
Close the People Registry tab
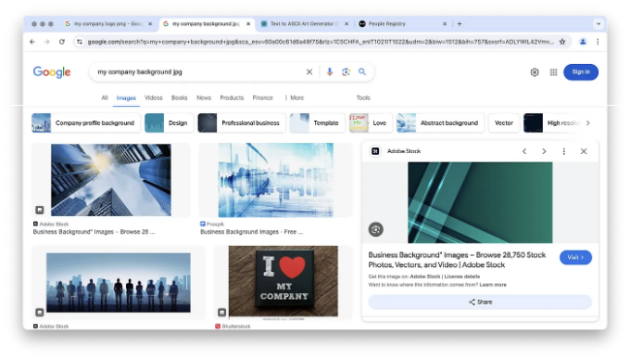click(445, 24)
